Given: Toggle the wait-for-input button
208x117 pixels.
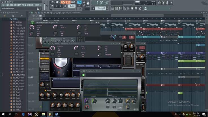Looking at the screenshot, I should click(58, 2).
